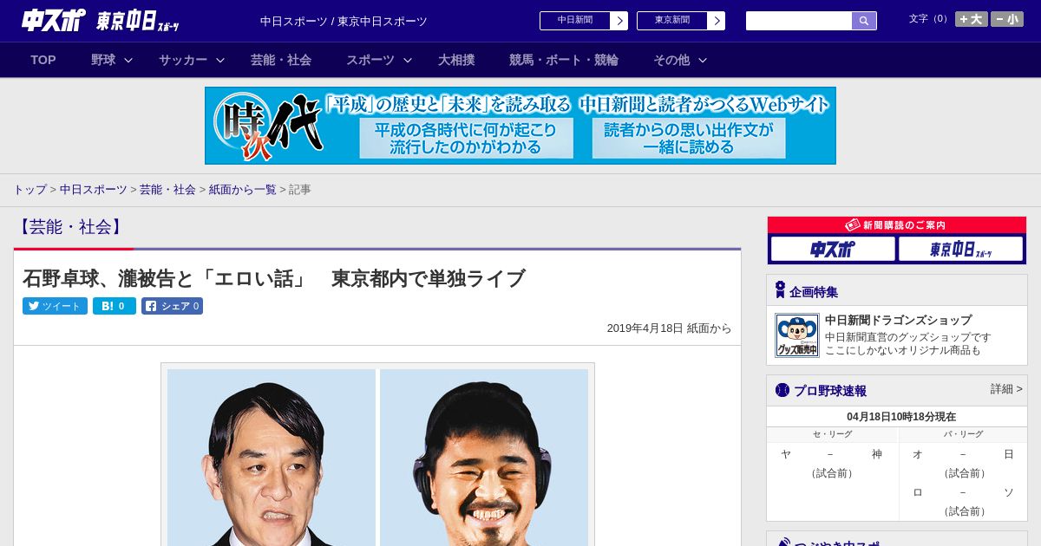This screenshot has width=1041, height=546.
Task: Open サッカー navigation menu
Action: point(183,60)
